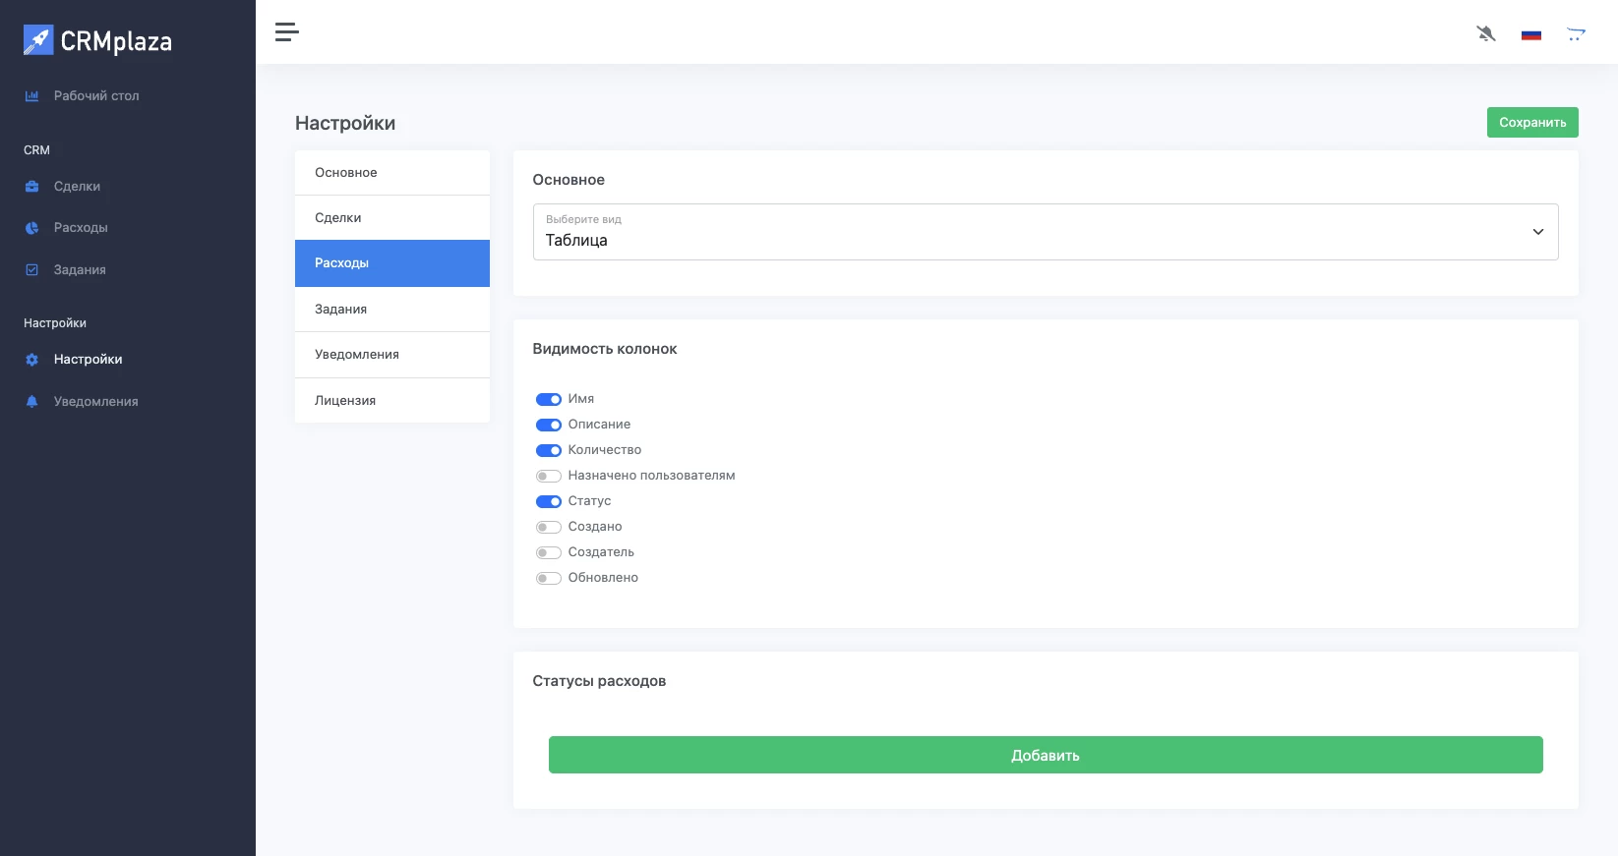Disable the Статус column toggle
This screenshot has width=1618, height=856.
pos(548,501)
